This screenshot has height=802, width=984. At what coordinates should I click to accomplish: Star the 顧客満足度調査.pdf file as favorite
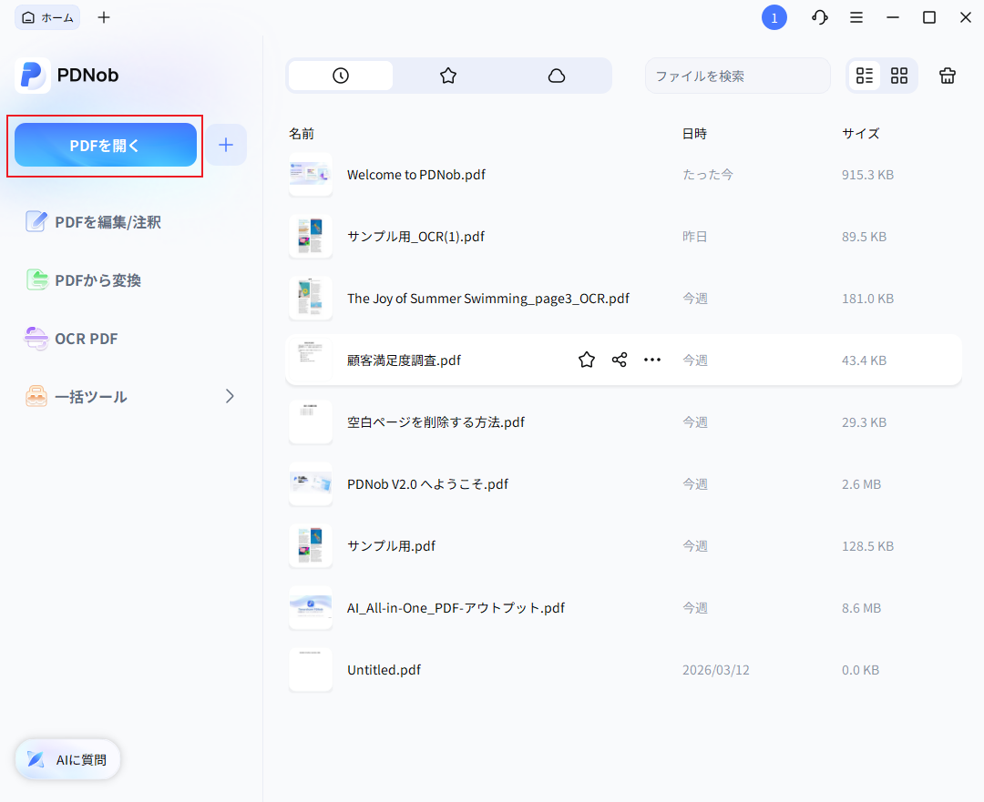586,359
